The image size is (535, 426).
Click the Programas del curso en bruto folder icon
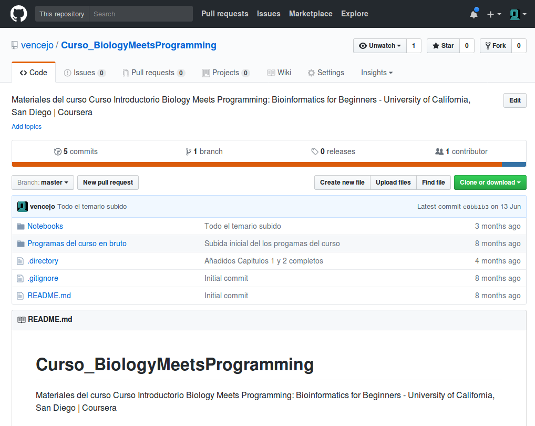click(x=21, y=244)
